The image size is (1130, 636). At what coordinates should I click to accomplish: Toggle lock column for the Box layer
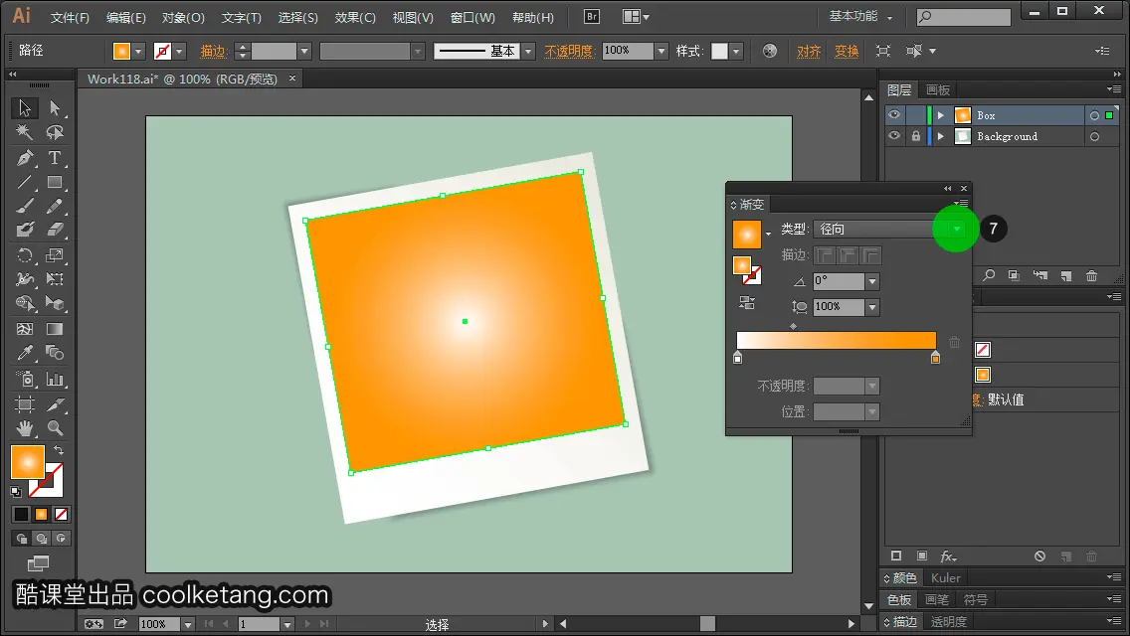click(916, 115)
